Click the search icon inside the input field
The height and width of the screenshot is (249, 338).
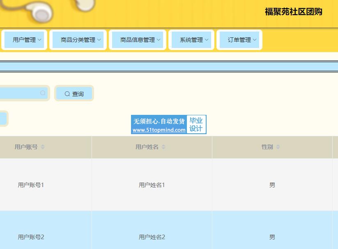(43, 93)
